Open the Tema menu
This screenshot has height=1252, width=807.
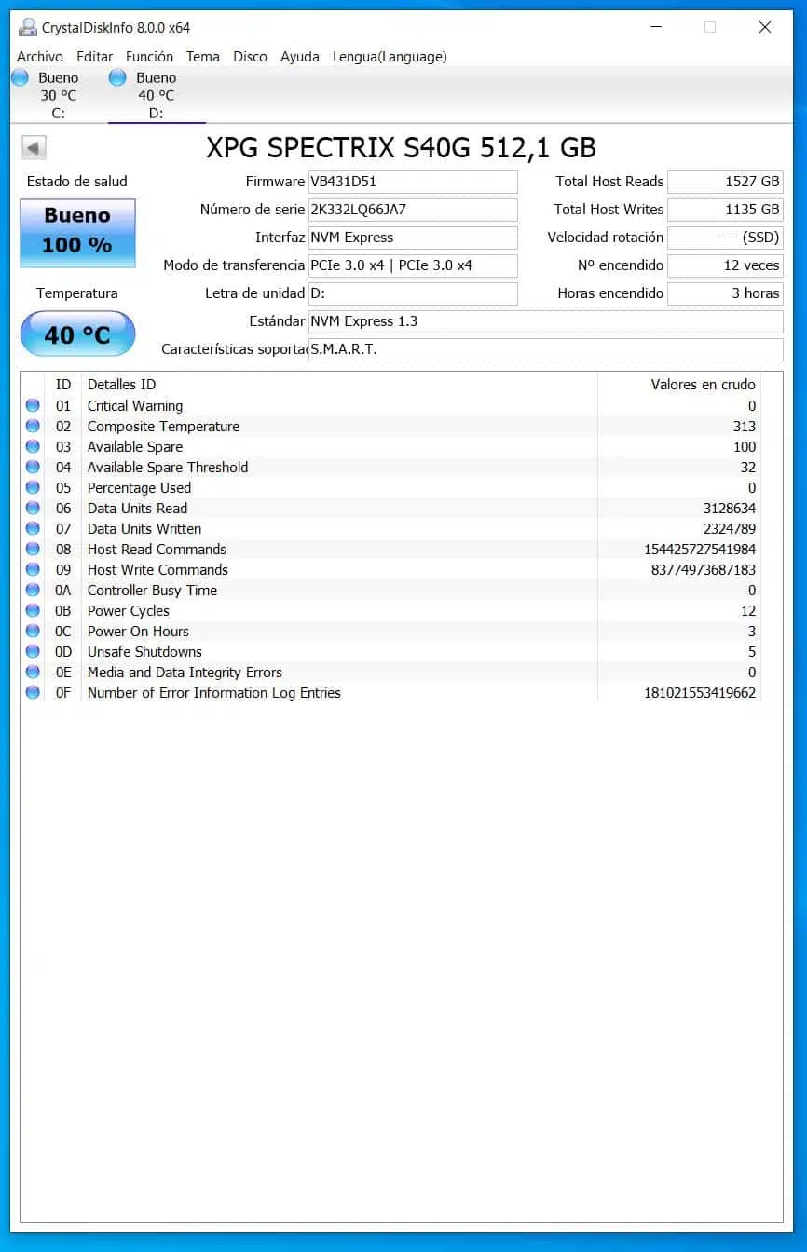(203, 57)
